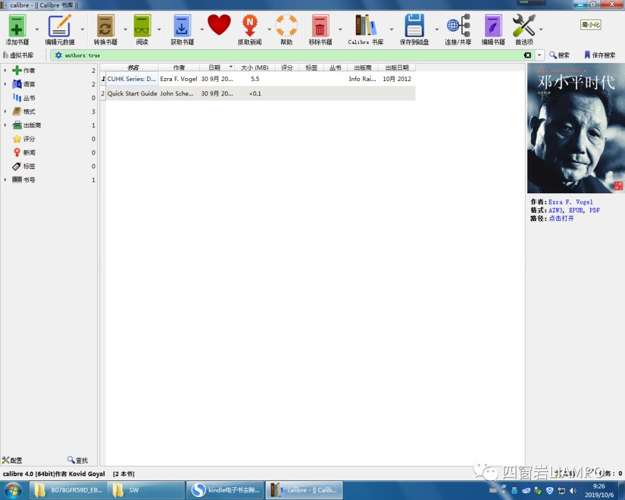625x500 pixels.
Task: Open Add books dropdown arrow
Action: [x=37, y=29]
